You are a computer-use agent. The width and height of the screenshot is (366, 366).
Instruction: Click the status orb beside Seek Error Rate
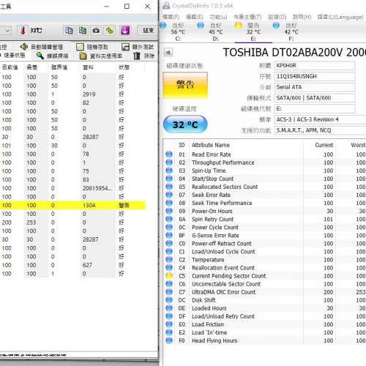tap(169, 195)
